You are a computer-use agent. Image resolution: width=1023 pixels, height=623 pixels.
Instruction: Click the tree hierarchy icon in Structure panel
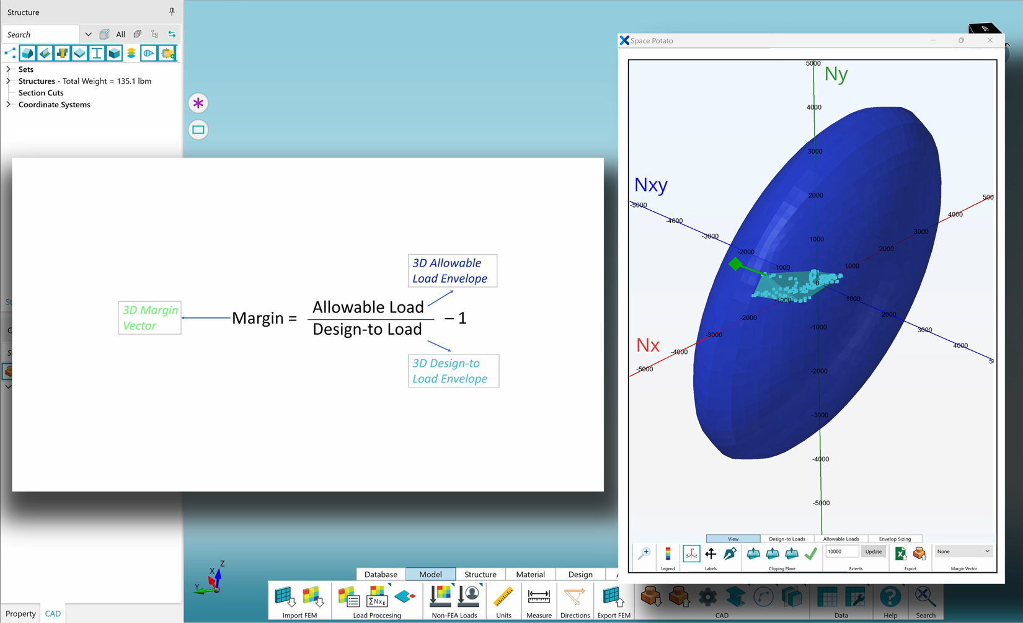coord(154,34)
